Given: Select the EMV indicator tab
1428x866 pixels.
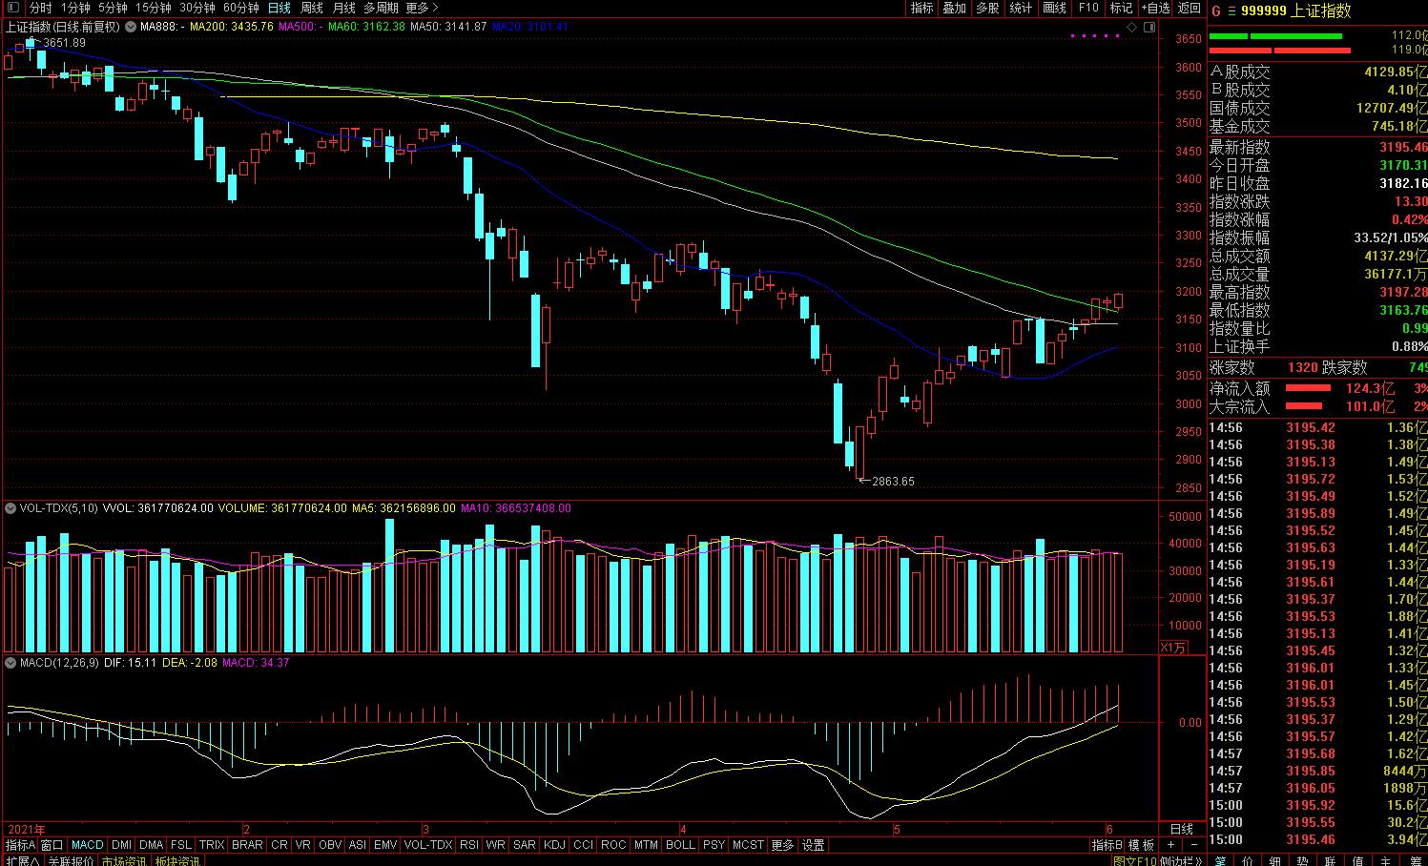Looking at the screenshot, I should [385, 845].
